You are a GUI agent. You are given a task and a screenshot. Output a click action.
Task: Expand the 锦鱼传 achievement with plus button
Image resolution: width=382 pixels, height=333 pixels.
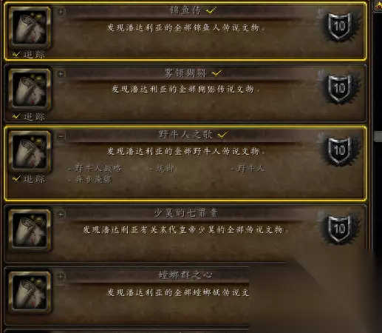point(61,12)
